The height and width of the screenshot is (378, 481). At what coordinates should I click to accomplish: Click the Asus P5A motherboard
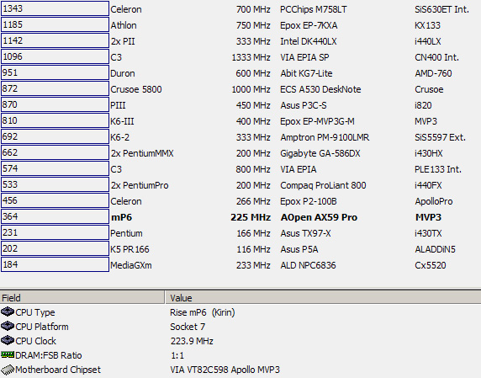coord(299,249)
